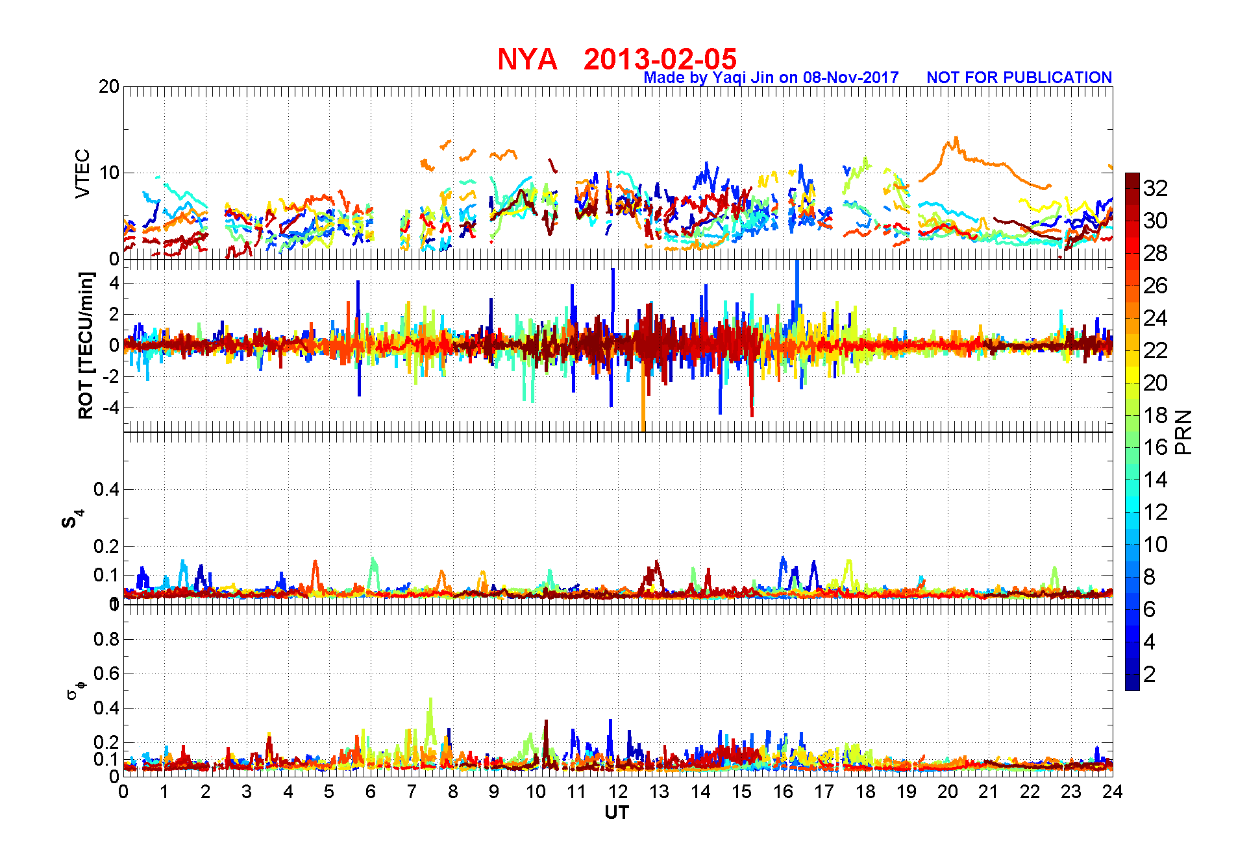
Task: Click VTEC y-axis tick label 20
Action: tap(109, 87)
